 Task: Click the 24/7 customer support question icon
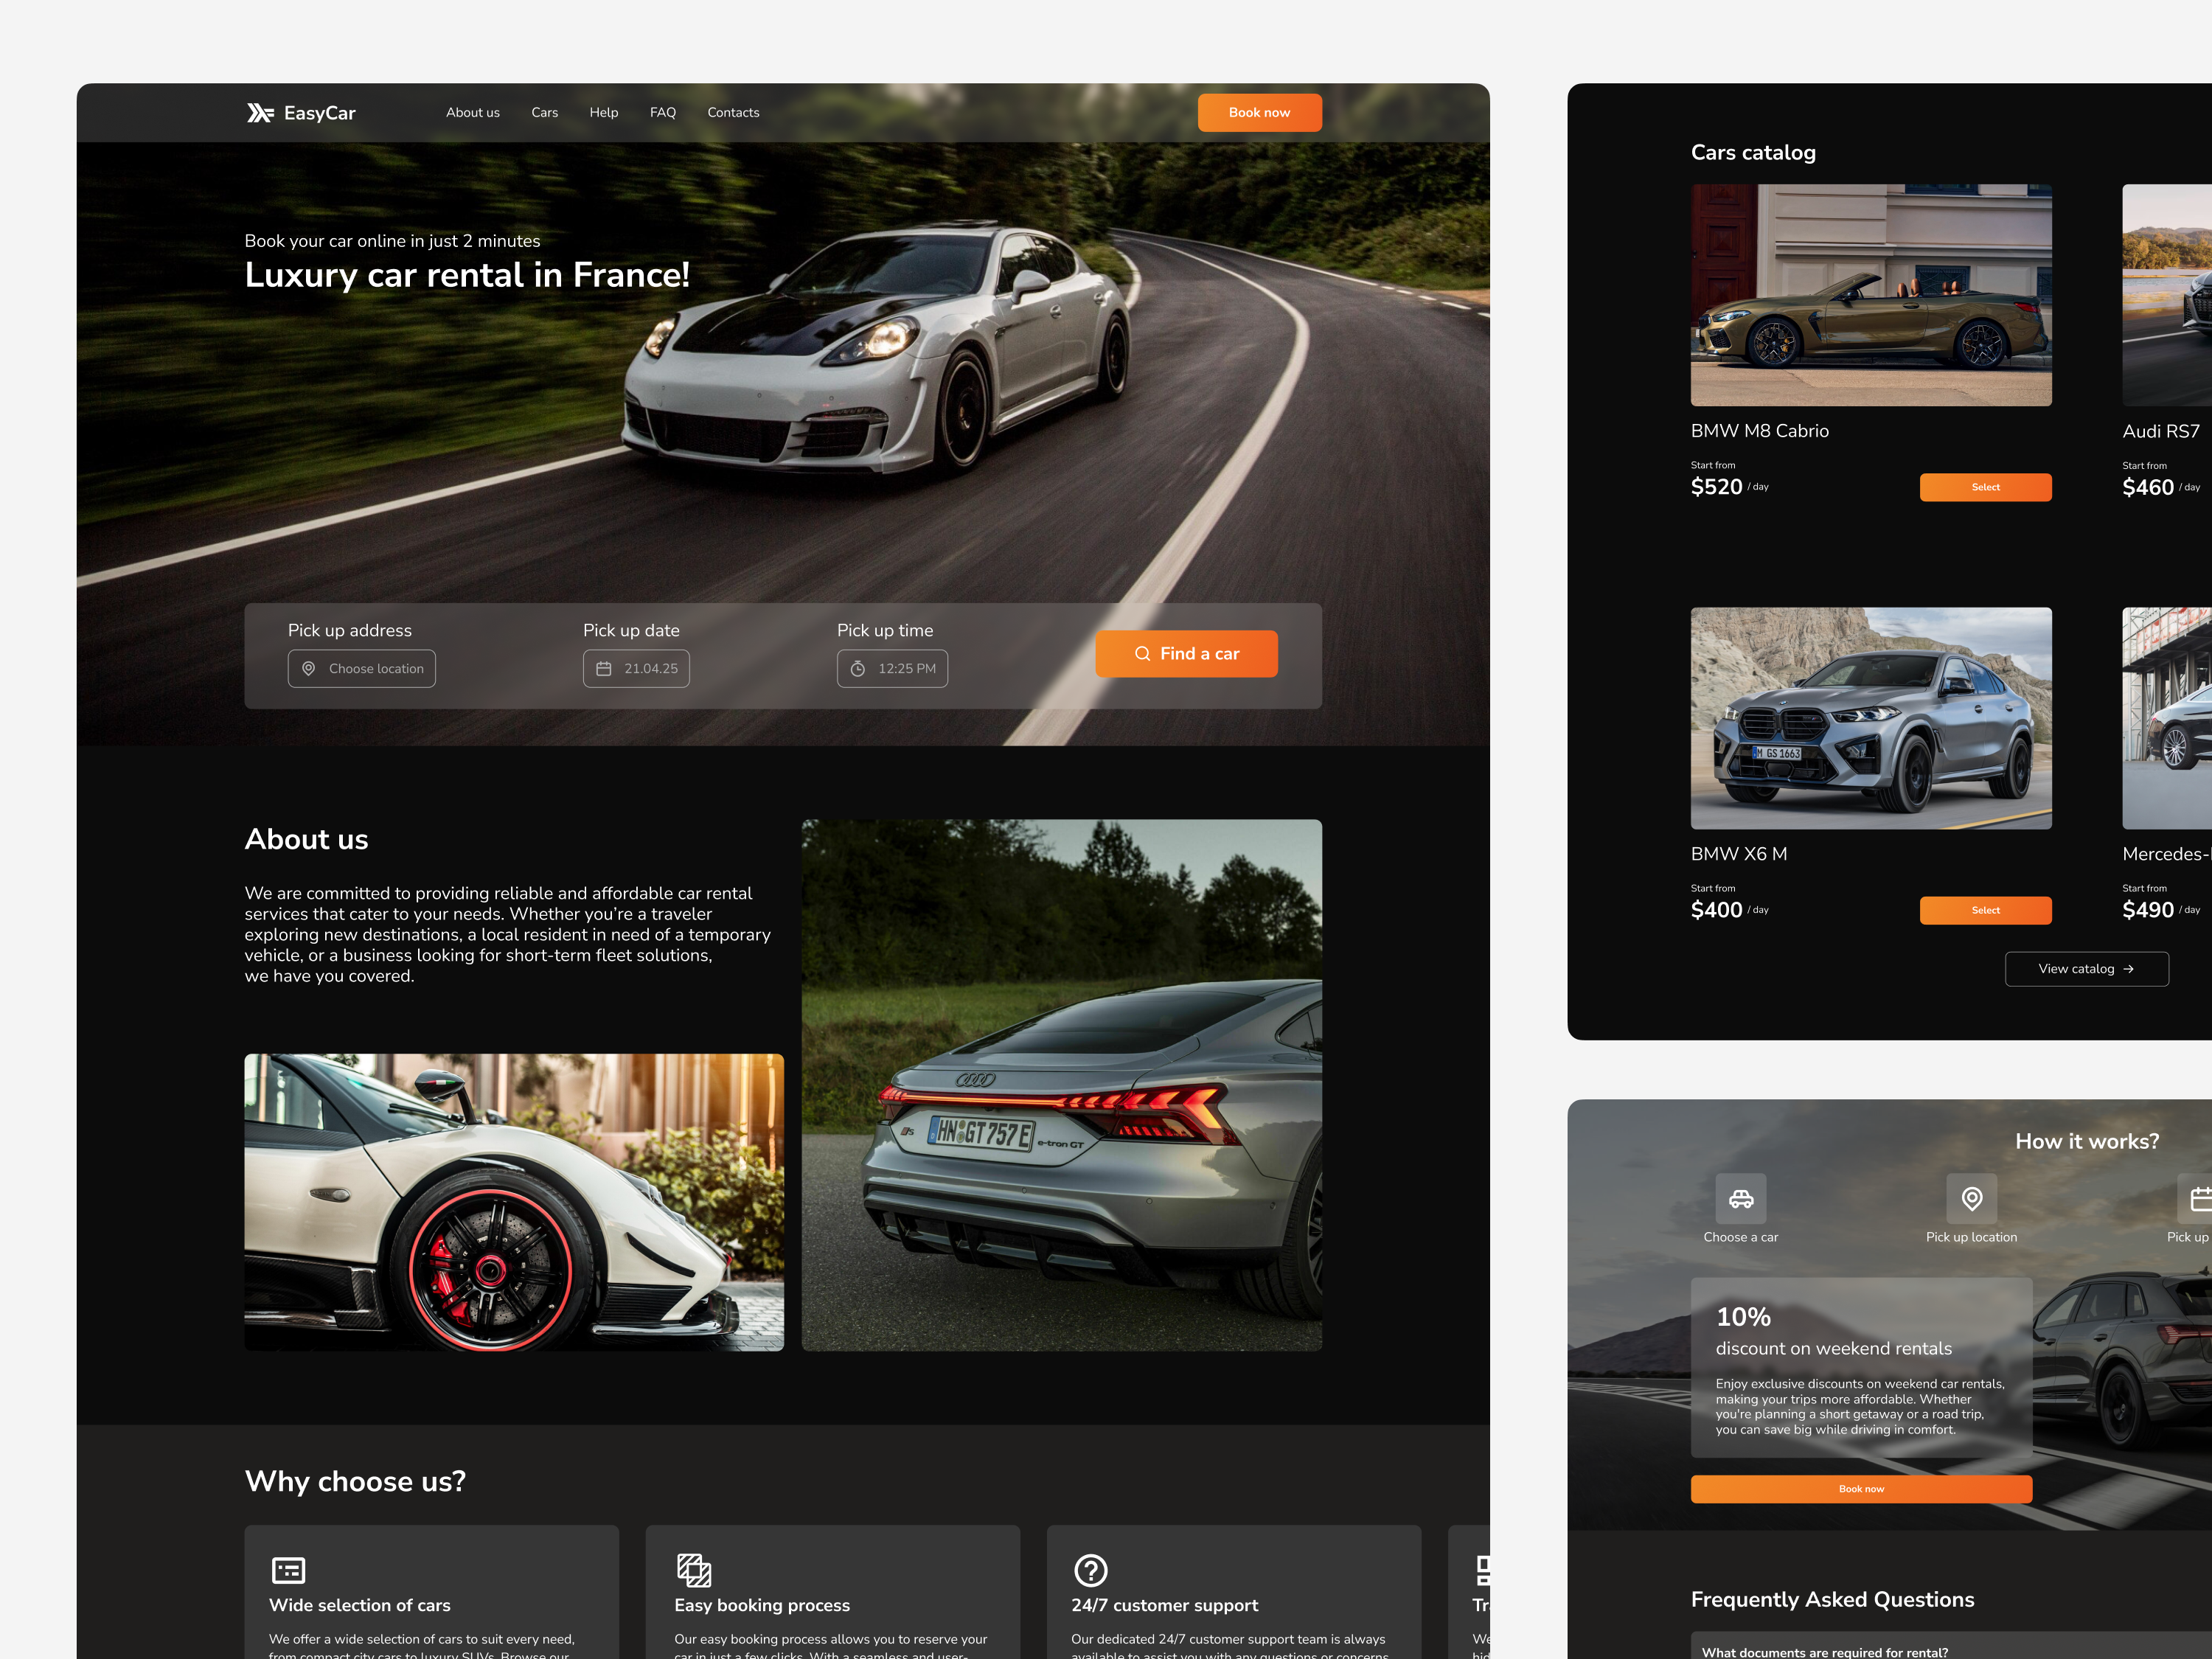tap(1090, 1570)
